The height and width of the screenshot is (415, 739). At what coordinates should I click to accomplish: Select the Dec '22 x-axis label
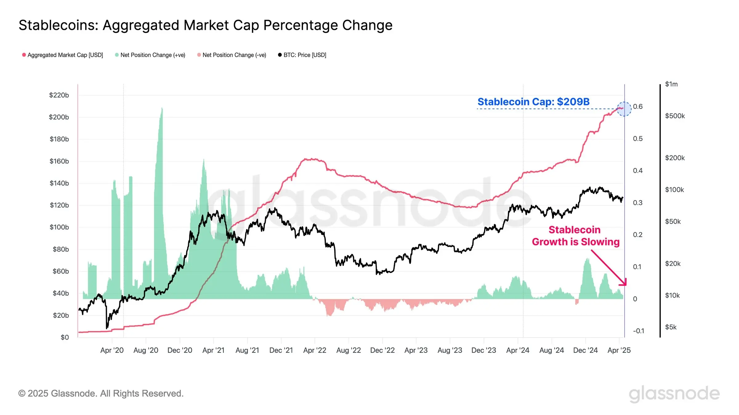coord(382,350)
